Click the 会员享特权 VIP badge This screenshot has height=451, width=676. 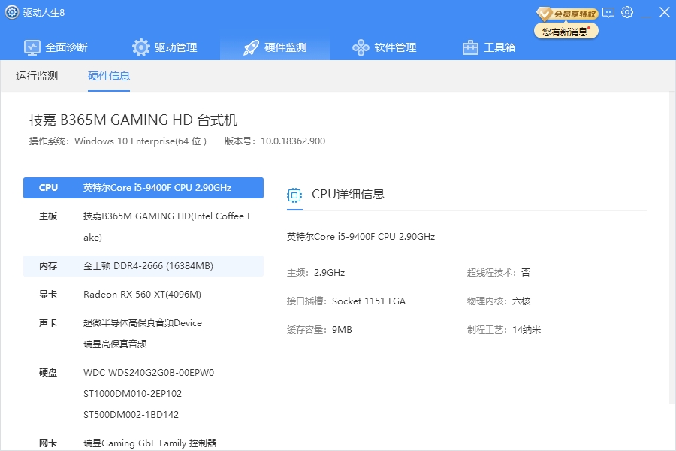[x=567, y=14]
